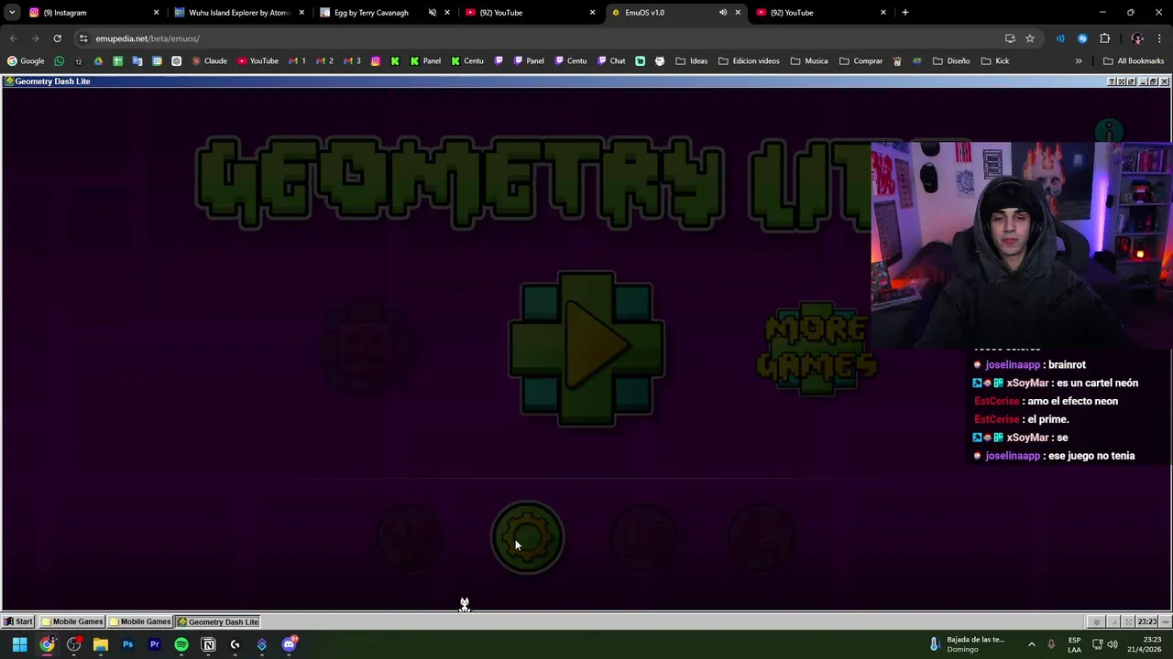Viewport: 1173px width, 659px height.
Task: Click the Geometry Dash Lite EmuOS taskbar button
Action: click(x=218, y=622)
